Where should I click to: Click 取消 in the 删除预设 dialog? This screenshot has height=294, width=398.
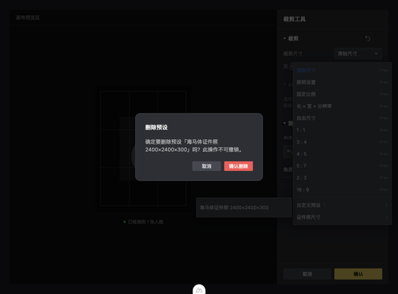206,166
